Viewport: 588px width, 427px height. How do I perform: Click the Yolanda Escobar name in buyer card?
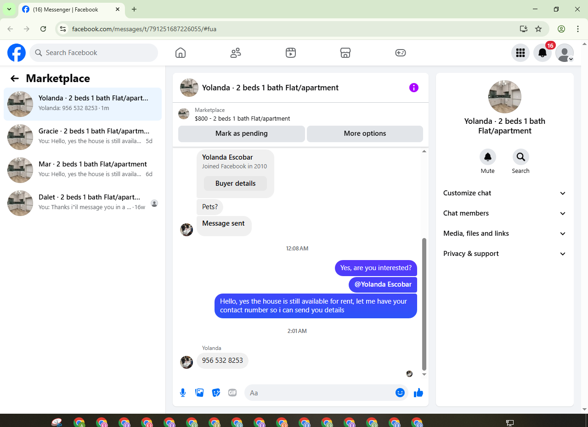[227, 157]
